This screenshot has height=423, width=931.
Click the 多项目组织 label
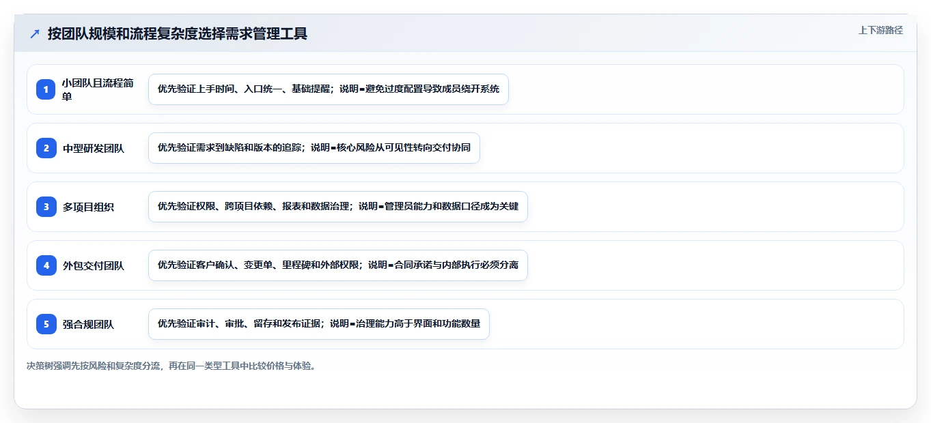click(x=88, y=207)
